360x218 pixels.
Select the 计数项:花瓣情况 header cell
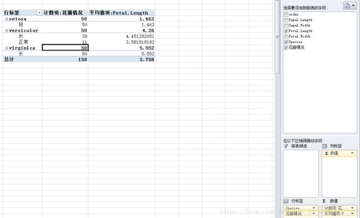pyautogui.click(x=65, y=13)
